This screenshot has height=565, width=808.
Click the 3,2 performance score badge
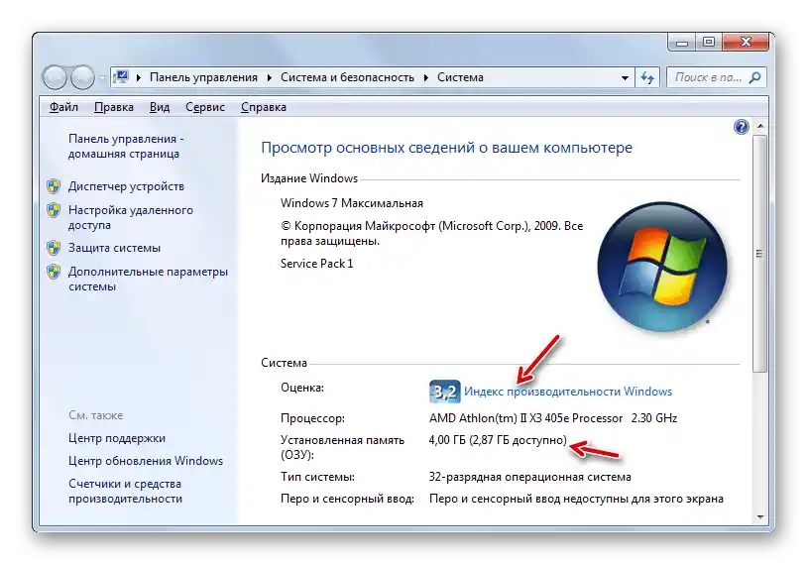[444, 392]
